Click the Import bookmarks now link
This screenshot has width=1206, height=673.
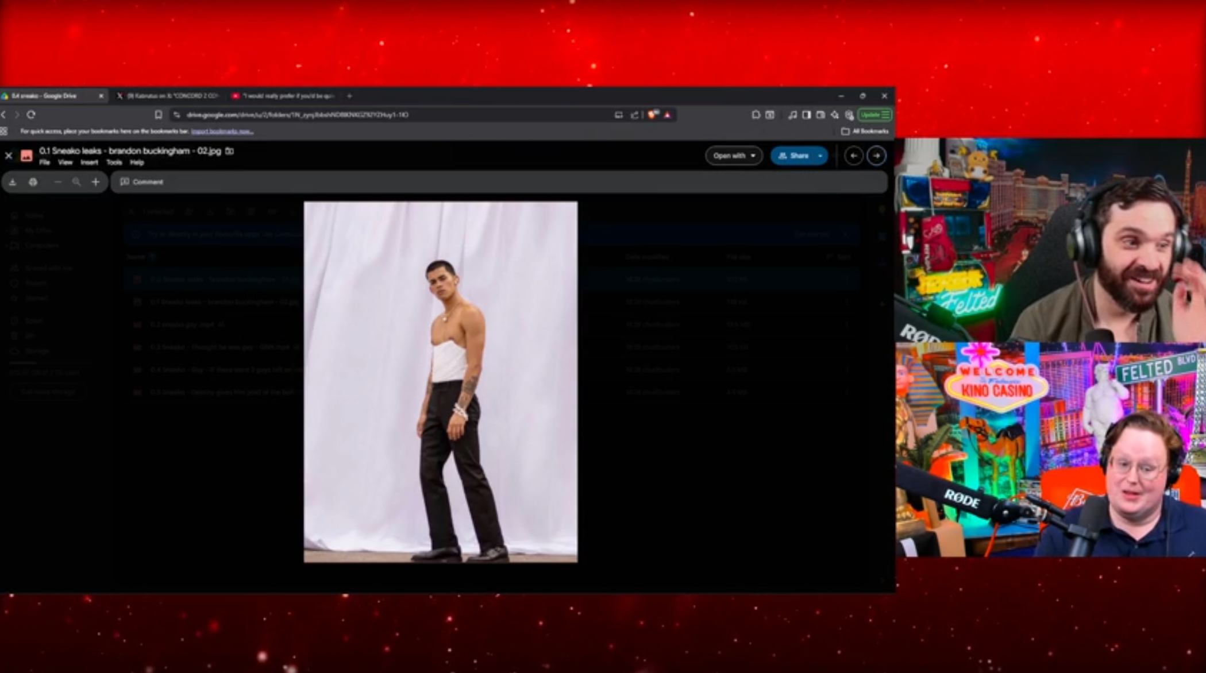222,131
